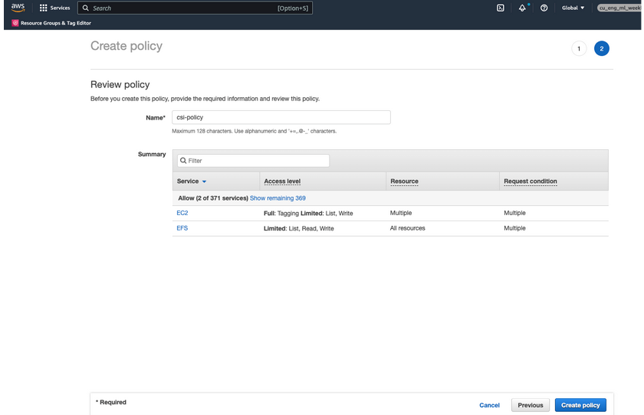Open the CloudShell terminal icon
This screenshot has width=644, height=415.
pos(501,8)
